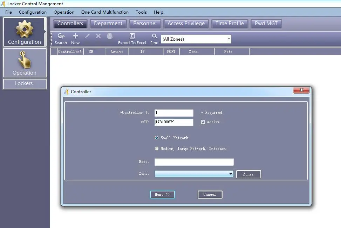Click the Edit pencil toolbar icon
Screen dimensions: 341x228
(87, 36)
